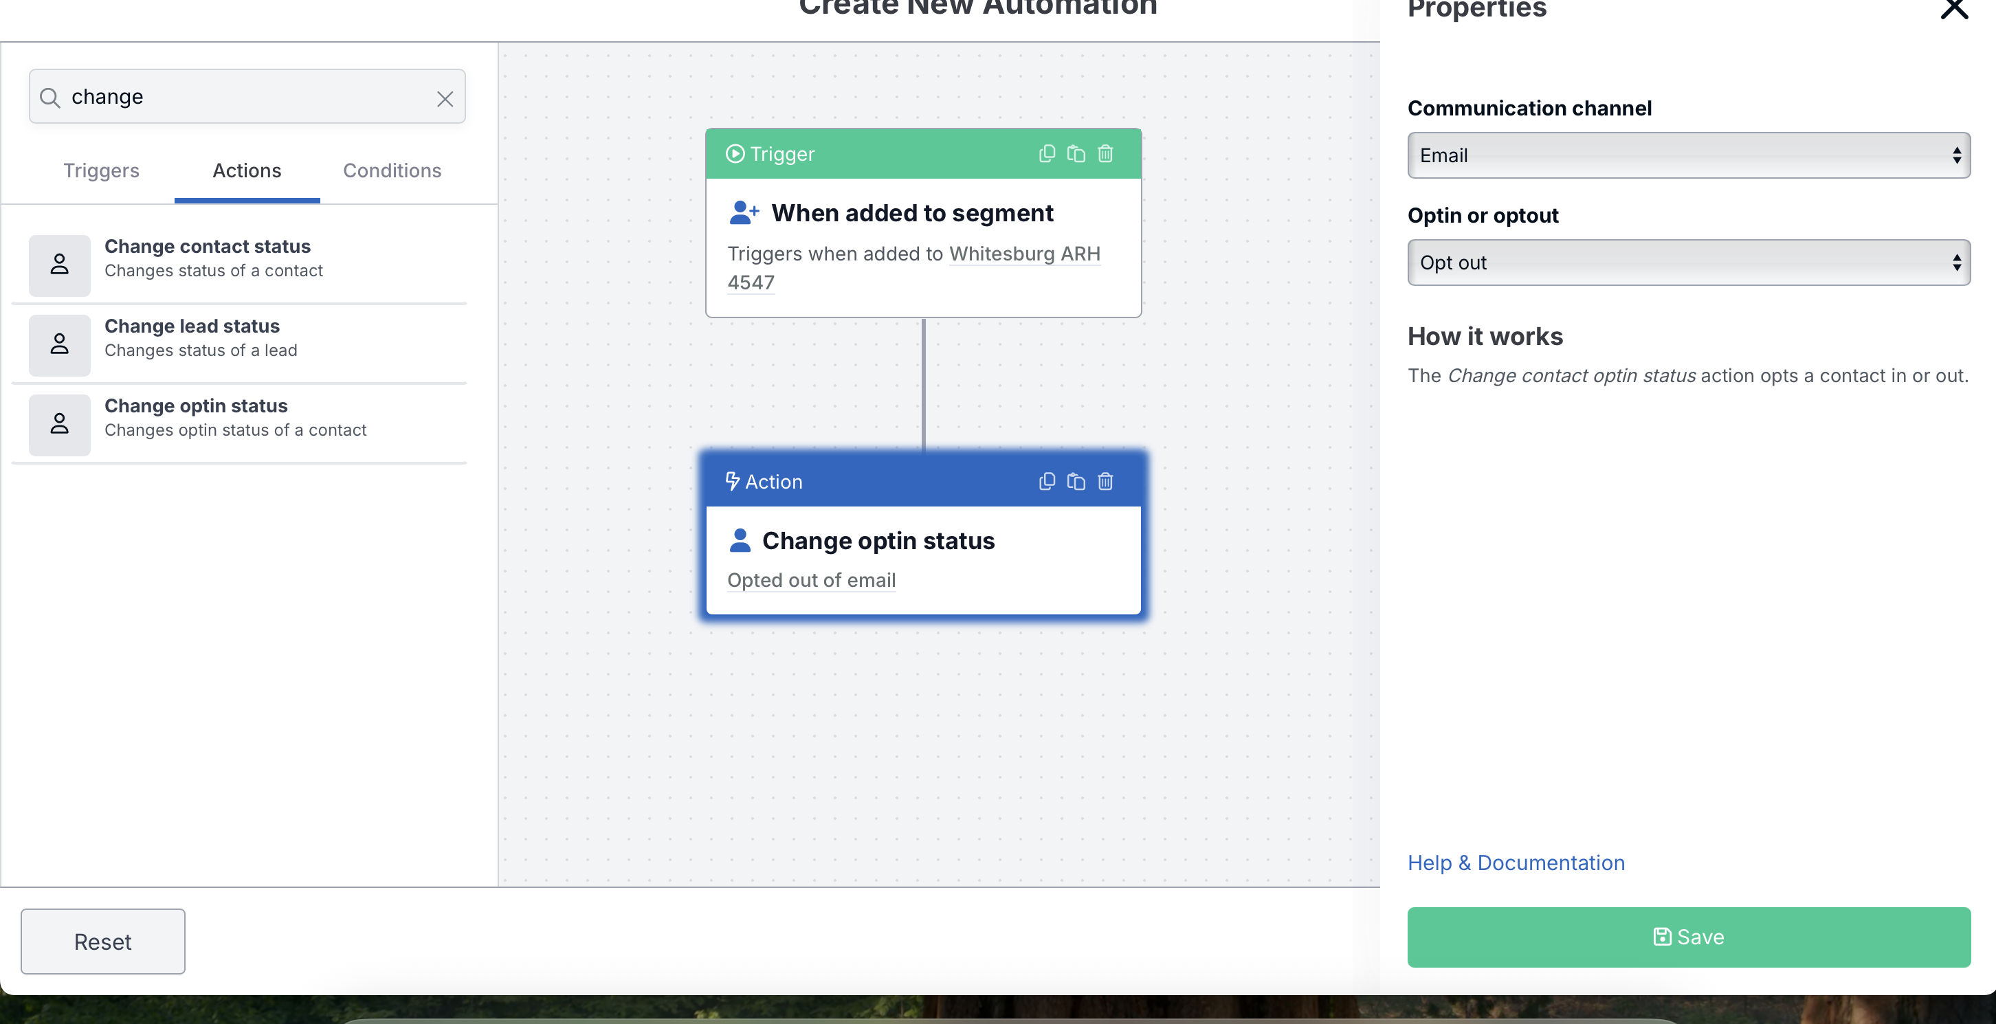The width and height of the screenshot is (1996, 1024).
Task: Click the paste icon in the Action header
Action: coord(1076,481)
